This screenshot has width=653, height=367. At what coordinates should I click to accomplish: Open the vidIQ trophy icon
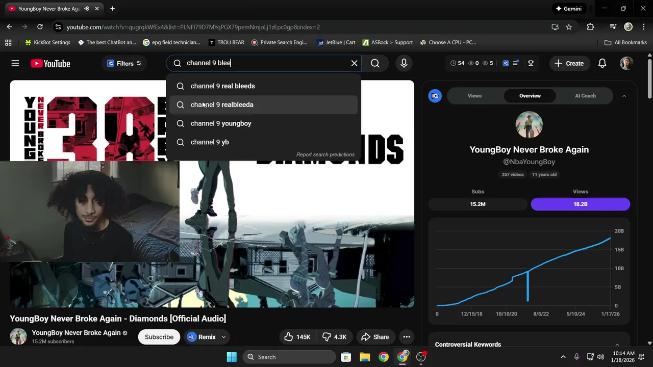coord(531,63)
